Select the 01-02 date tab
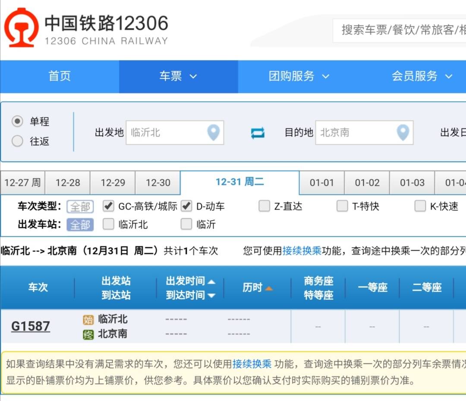 point(367,182)
